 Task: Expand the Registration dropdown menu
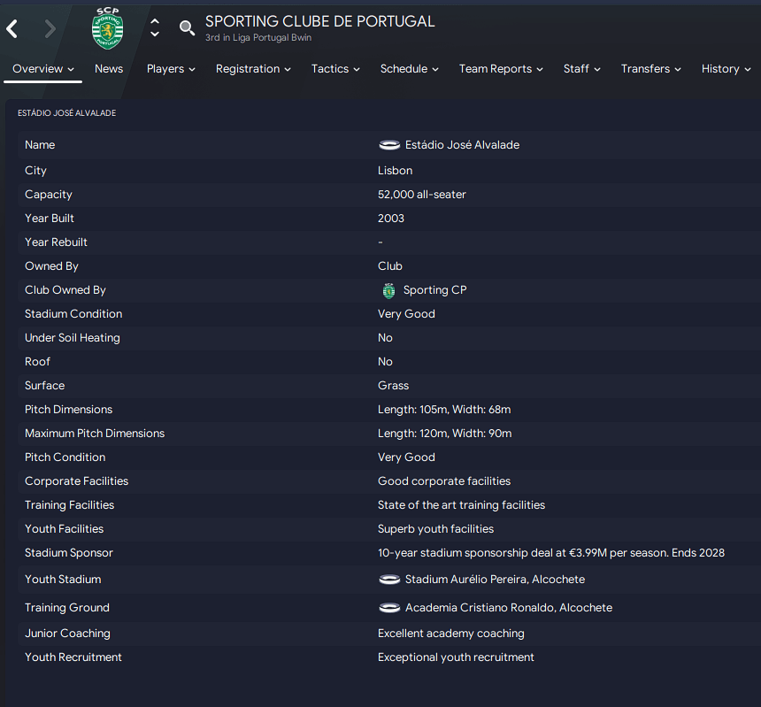[253, 69]
